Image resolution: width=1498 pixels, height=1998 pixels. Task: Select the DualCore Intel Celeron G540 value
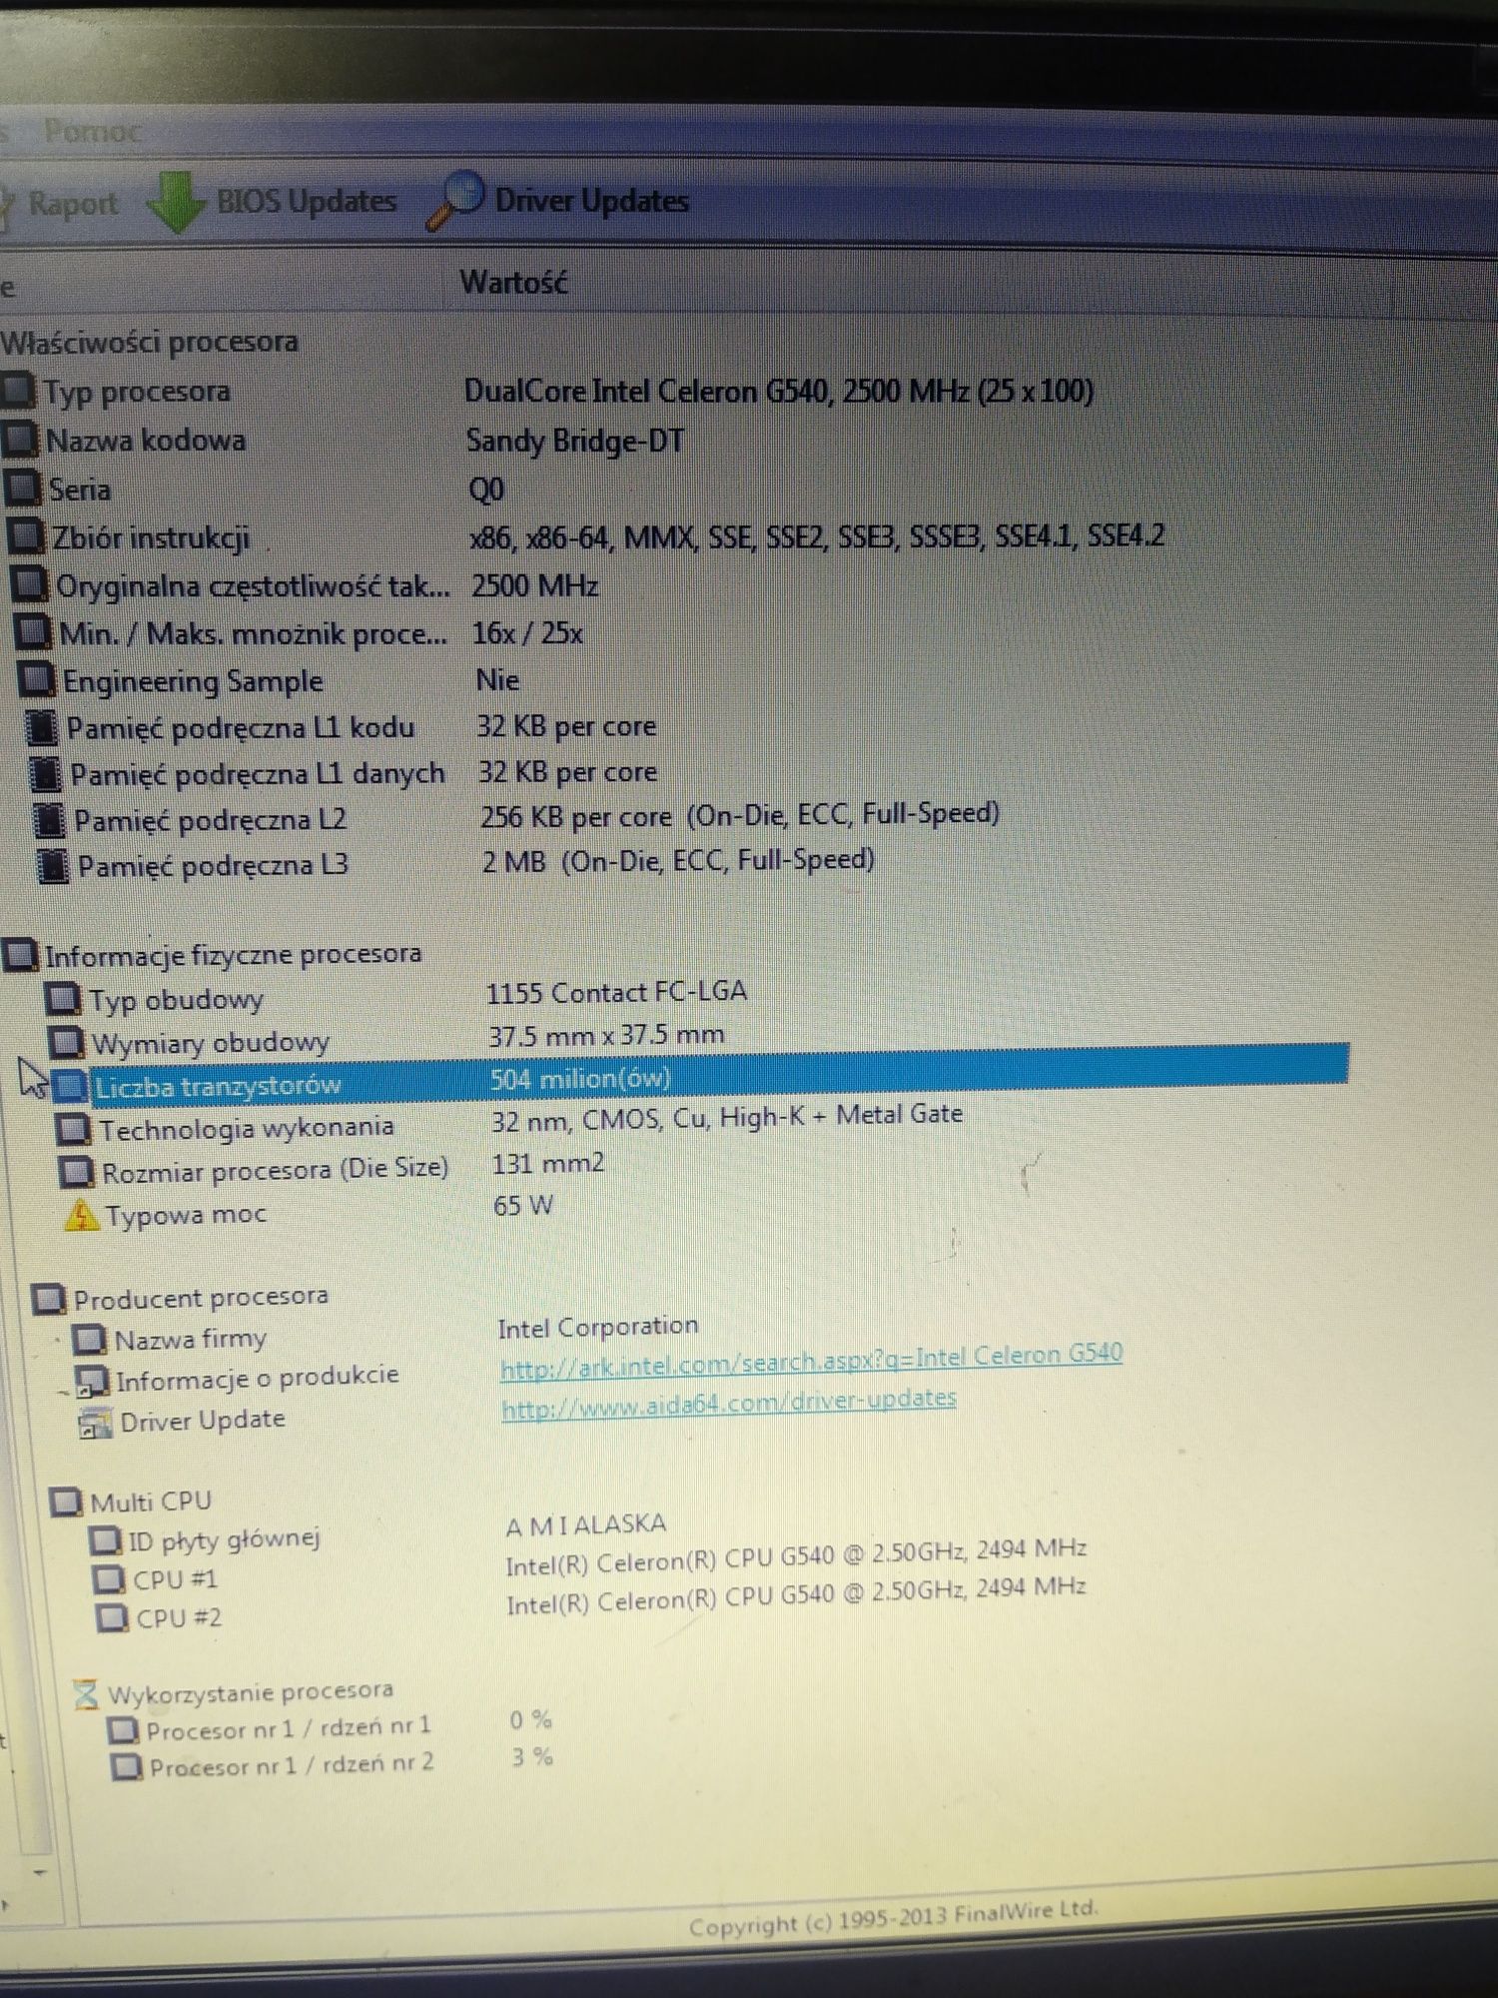coord(779,391)
